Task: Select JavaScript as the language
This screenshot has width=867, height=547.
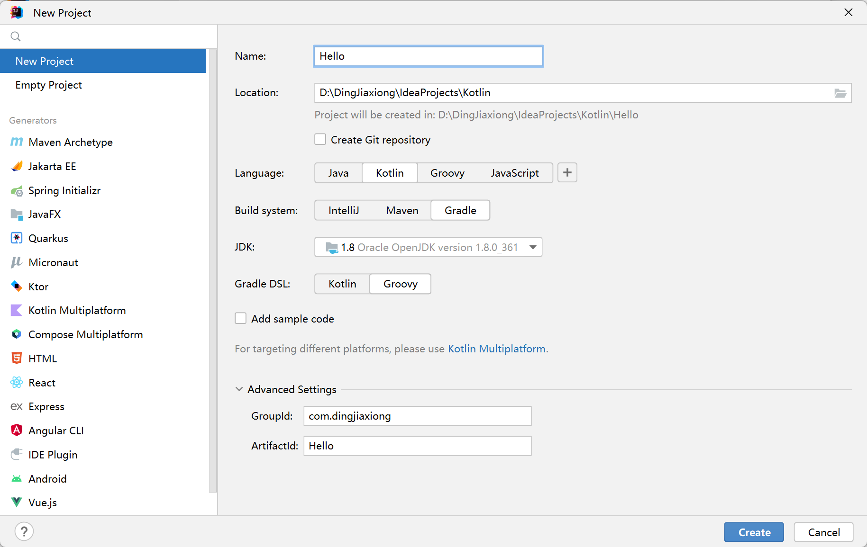Action: pos(515,173)
